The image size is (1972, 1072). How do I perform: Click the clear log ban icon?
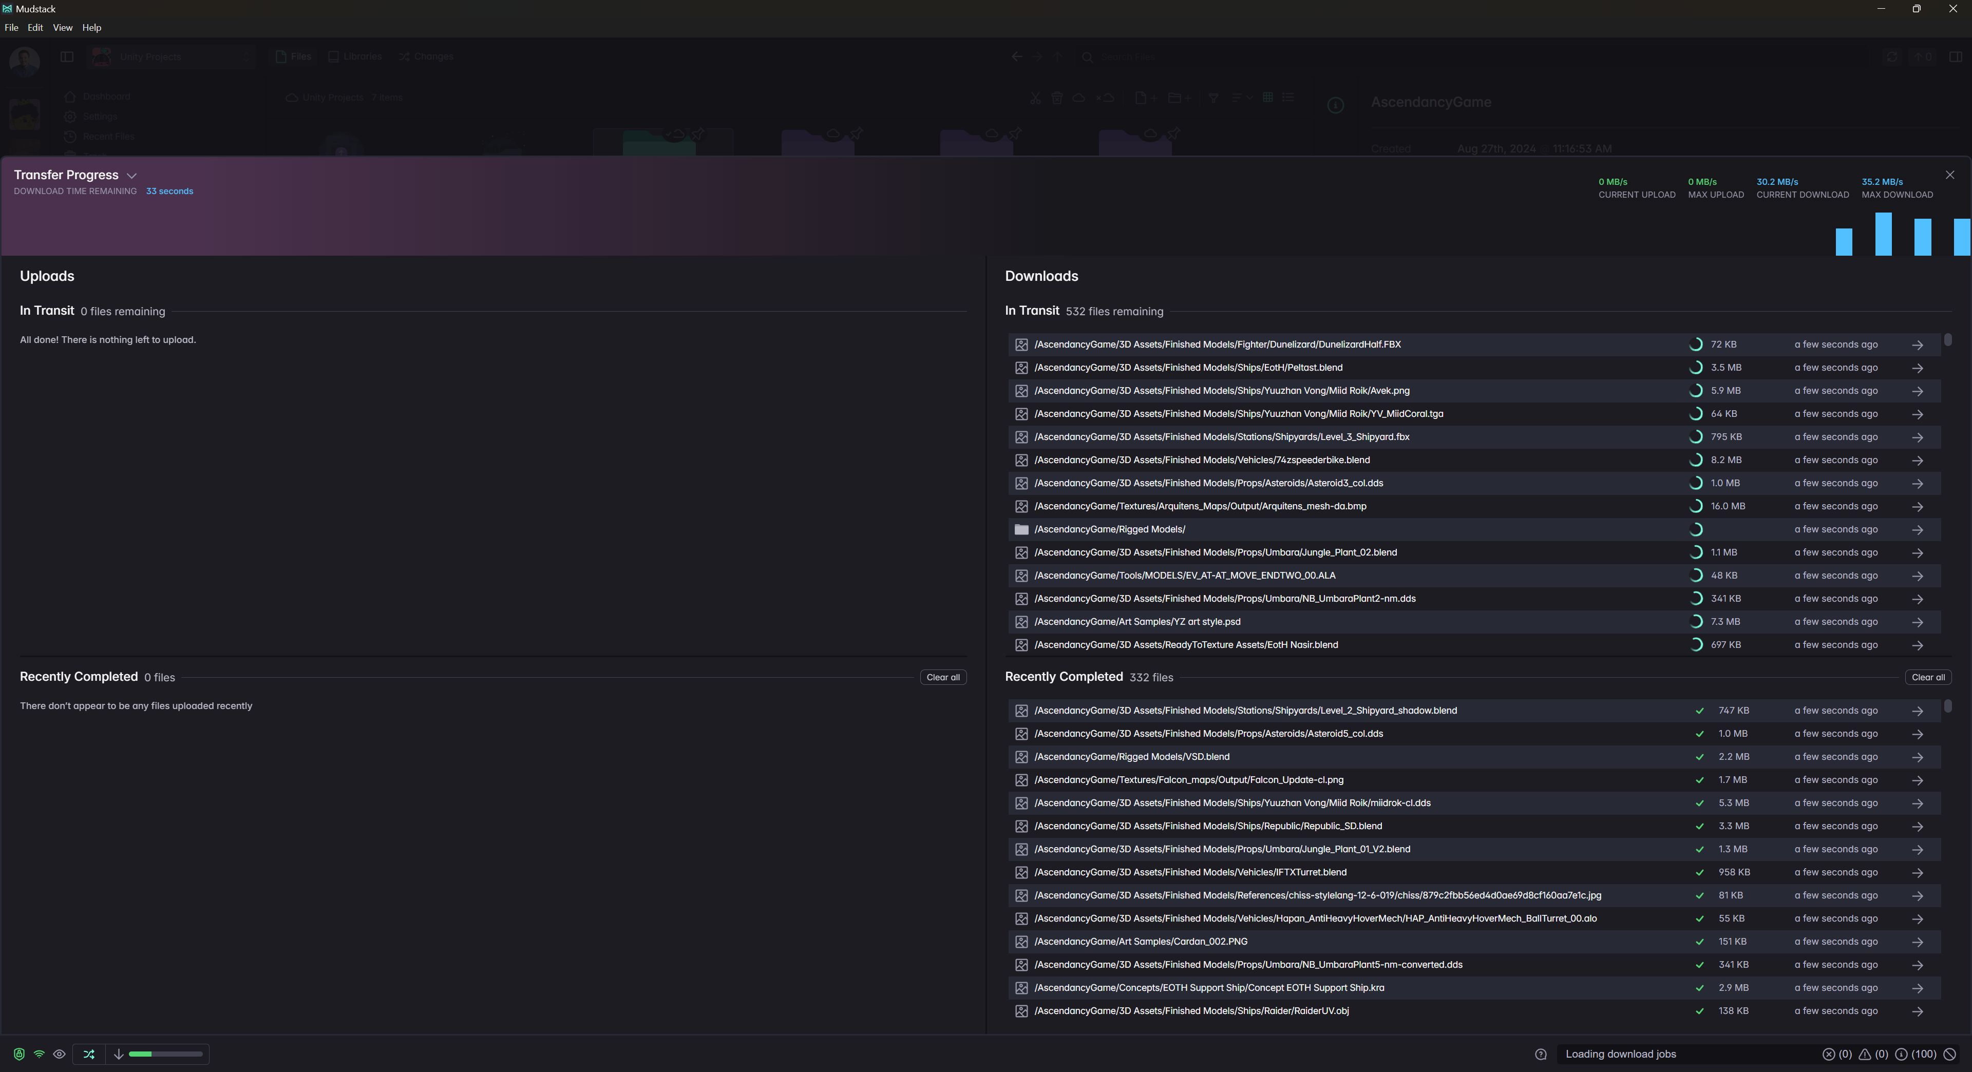click(x=1949, y=1054)
